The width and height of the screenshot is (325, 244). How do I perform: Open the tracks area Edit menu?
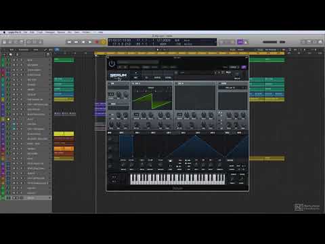pyautogui.click(x=12, y=49)
